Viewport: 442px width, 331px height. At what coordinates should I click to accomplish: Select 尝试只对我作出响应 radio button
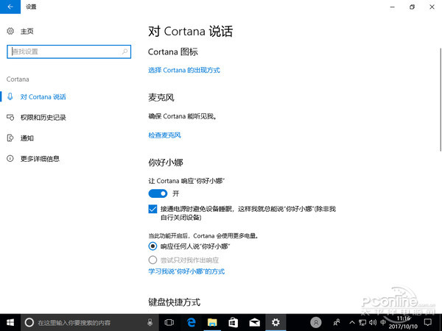point(152,260)
